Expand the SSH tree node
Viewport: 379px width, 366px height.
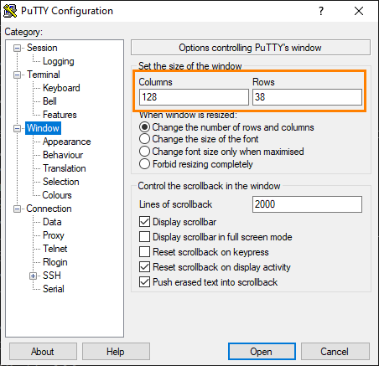(33, 276)
